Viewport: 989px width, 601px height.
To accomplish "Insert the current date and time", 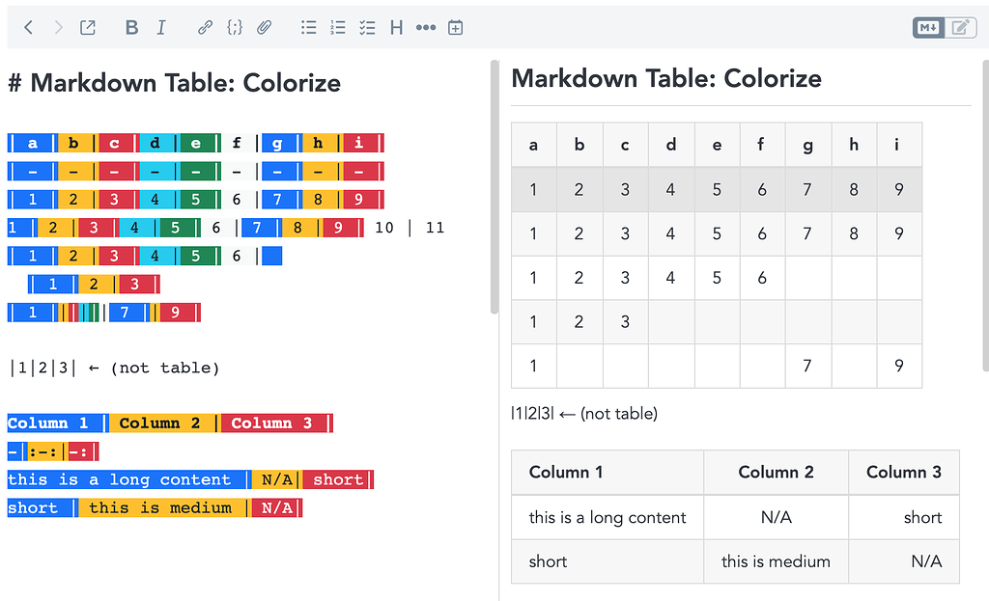I will [456, 28].
